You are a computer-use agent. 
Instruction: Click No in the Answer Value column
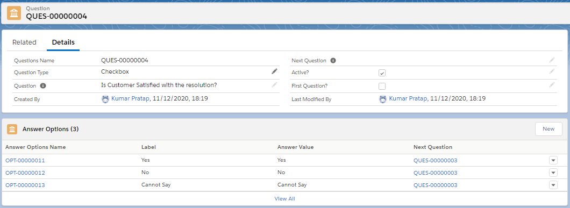coord(281,172)
